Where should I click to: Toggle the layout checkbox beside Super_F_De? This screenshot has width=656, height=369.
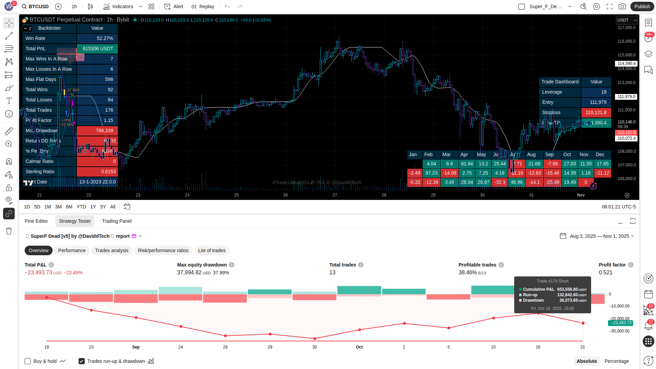click(521, 6)
